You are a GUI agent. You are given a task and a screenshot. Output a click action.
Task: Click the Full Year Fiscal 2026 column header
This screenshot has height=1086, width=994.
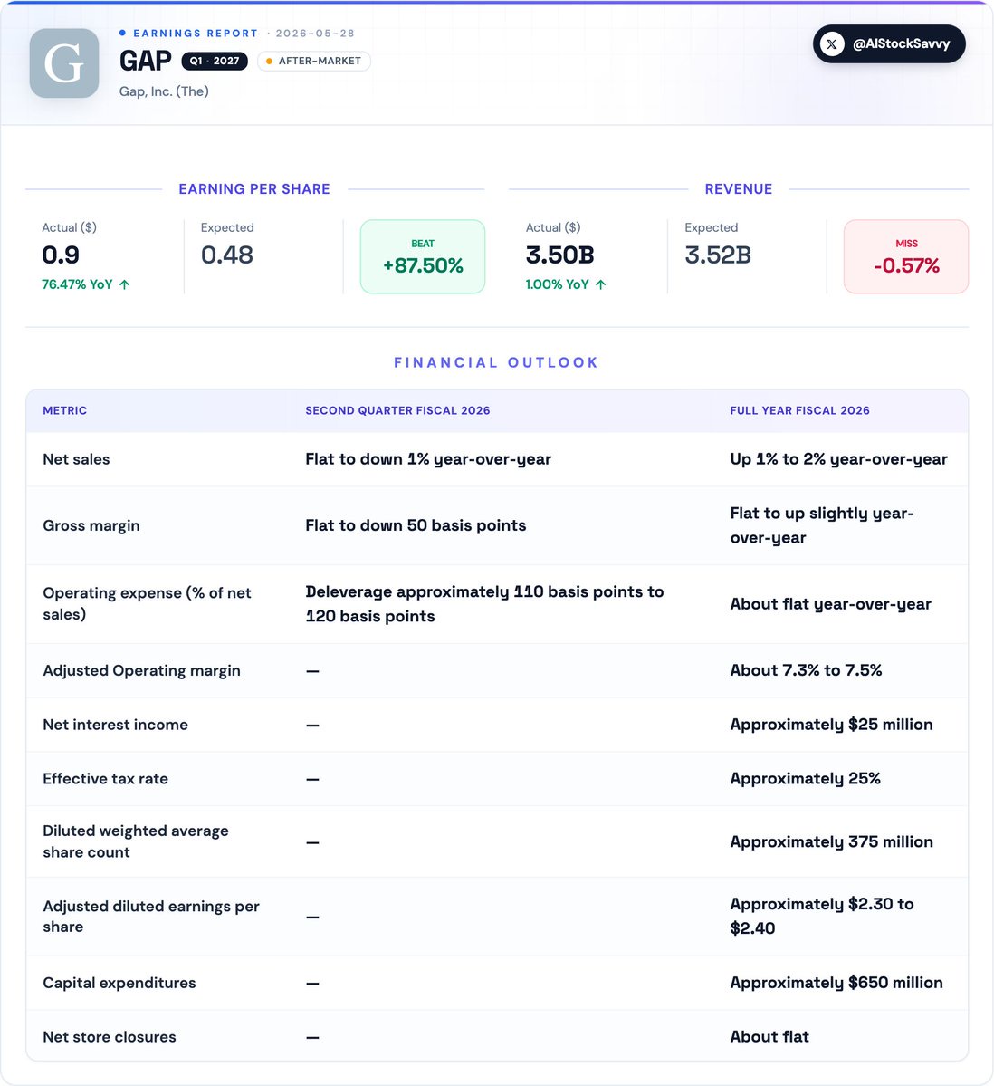point(800,410)
